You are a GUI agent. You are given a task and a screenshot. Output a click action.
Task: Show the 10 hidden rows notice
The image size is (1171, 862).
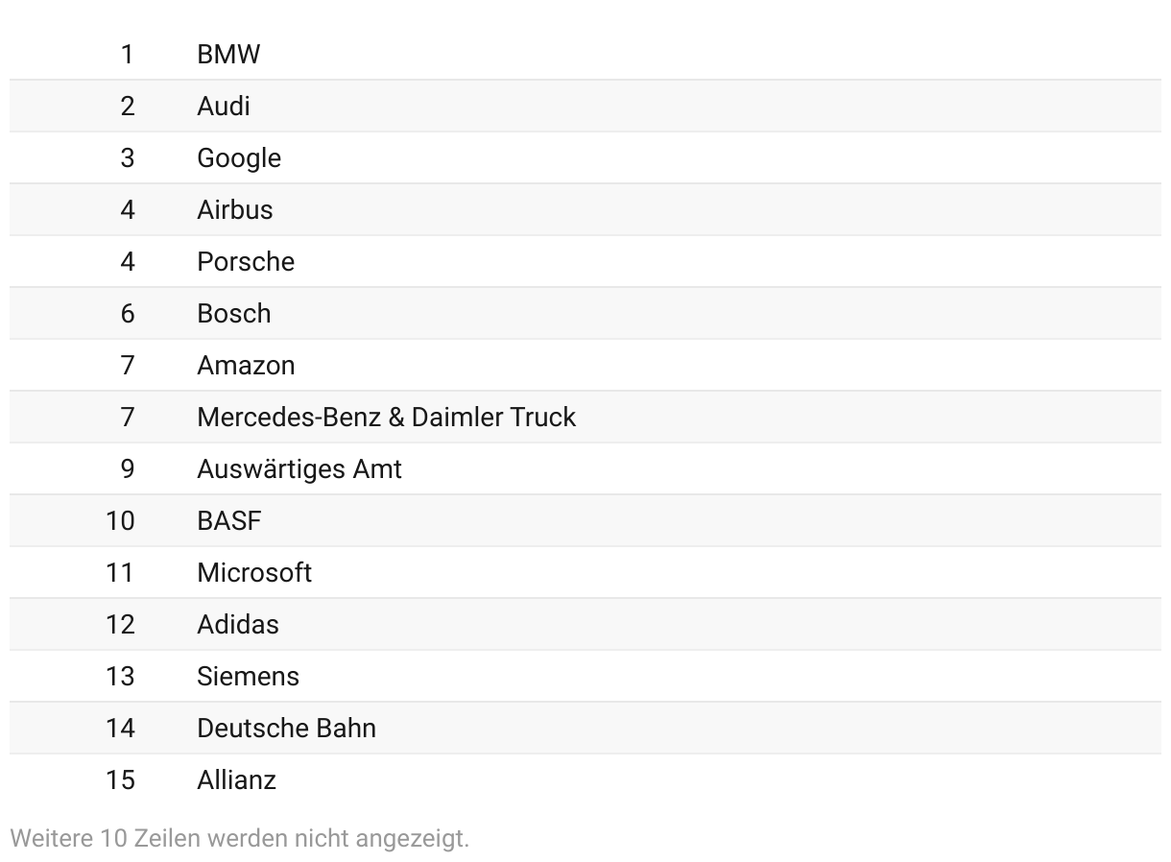click(239, 838)
